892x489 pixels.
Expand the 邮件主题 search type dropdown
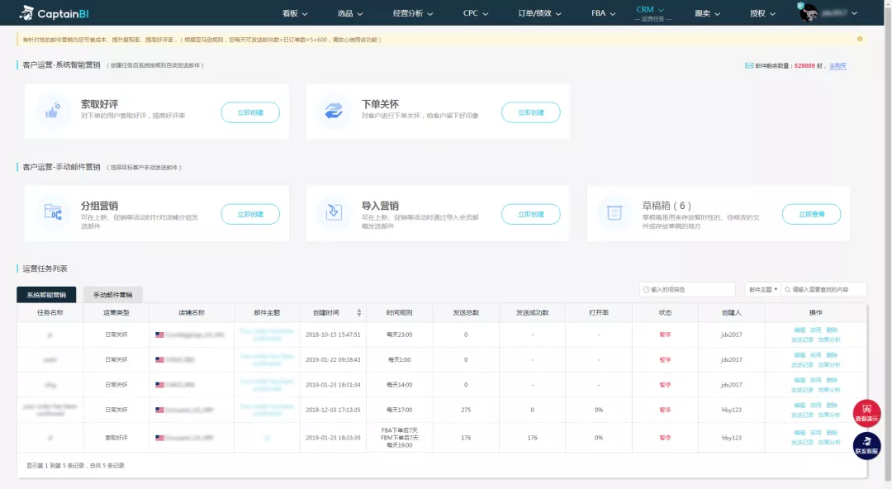tap(762, 289)
